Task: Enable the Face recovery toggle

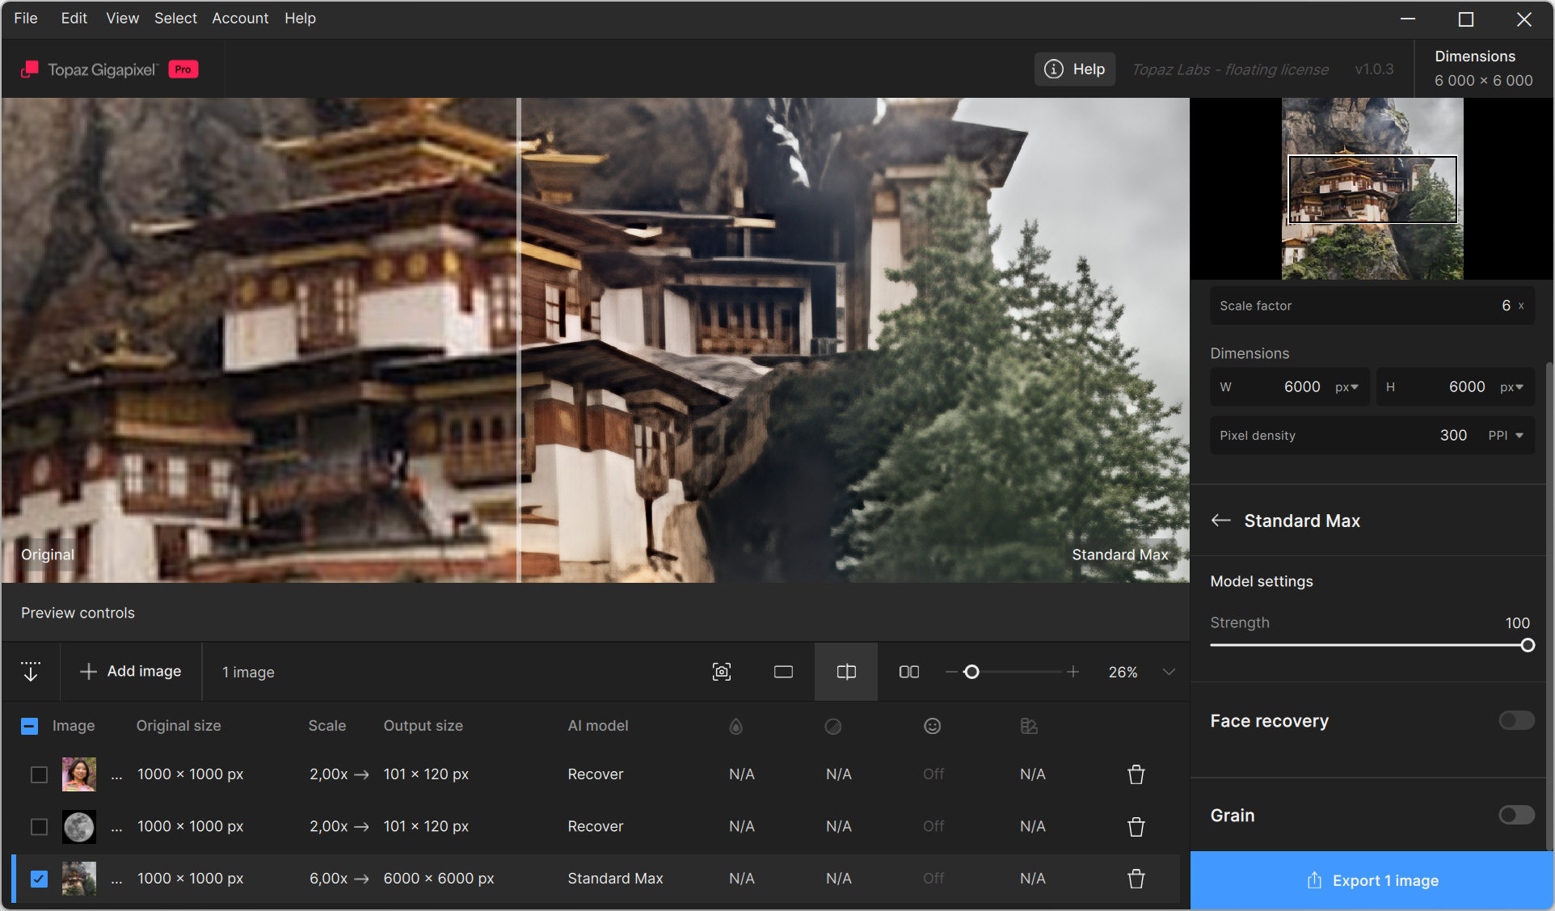Action: (1515, 720)
